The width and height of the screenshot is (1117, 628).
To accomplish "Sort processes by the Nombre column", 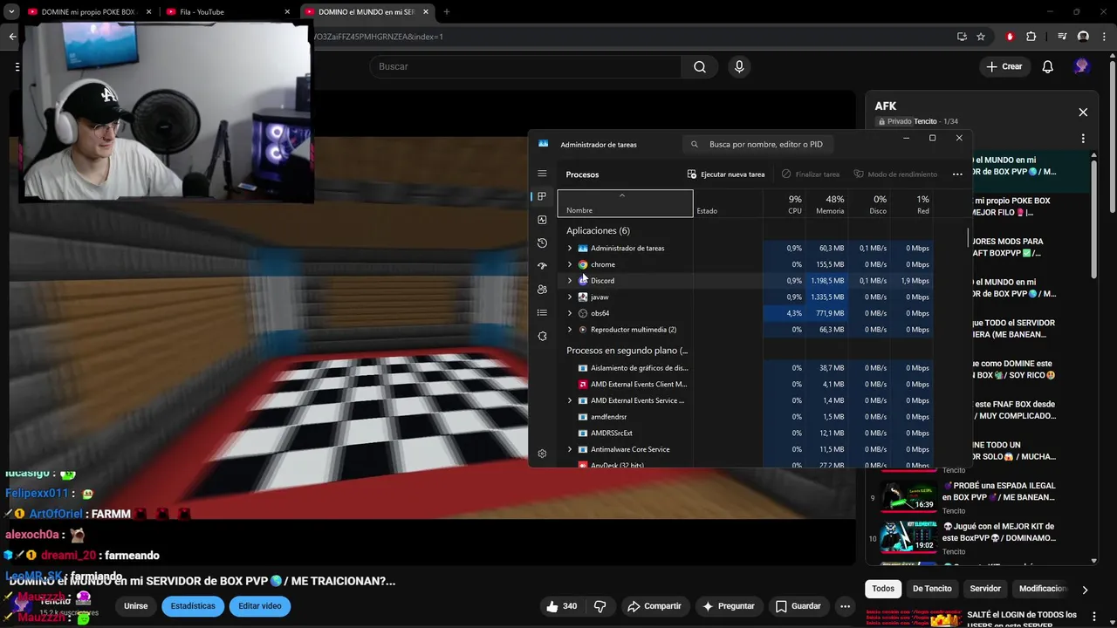I will click(625, 203).
